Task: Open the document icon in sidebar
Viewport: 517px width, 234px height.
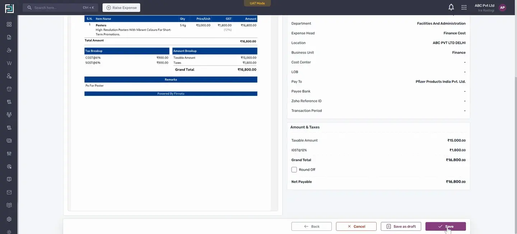Action: pos(9,37)
